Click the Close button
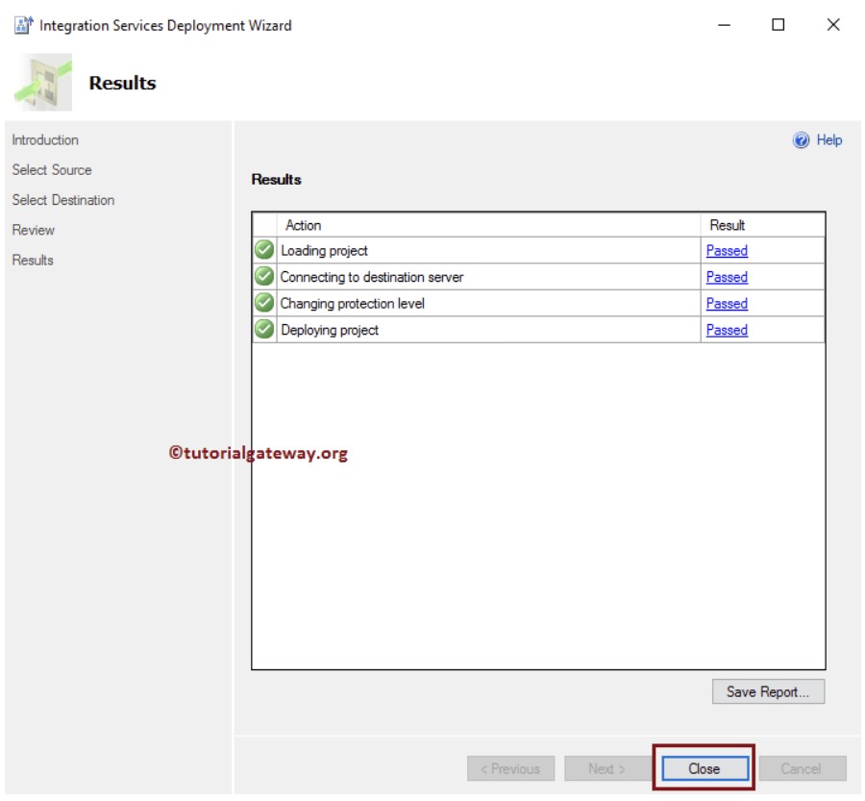 pyautogui.click(x=704, y=768)
